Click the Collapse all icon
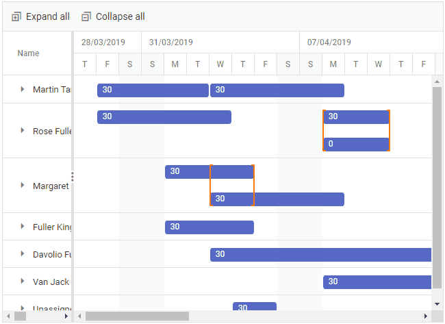 (x=86, y=16)
